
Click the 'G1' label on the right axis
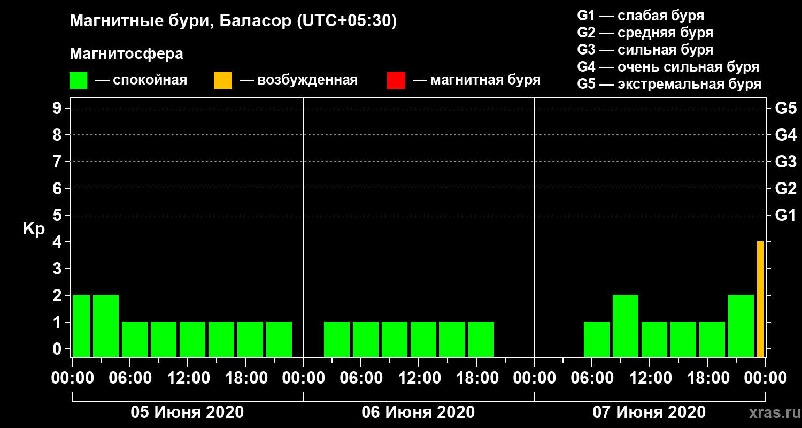click(x=785, y=215)
